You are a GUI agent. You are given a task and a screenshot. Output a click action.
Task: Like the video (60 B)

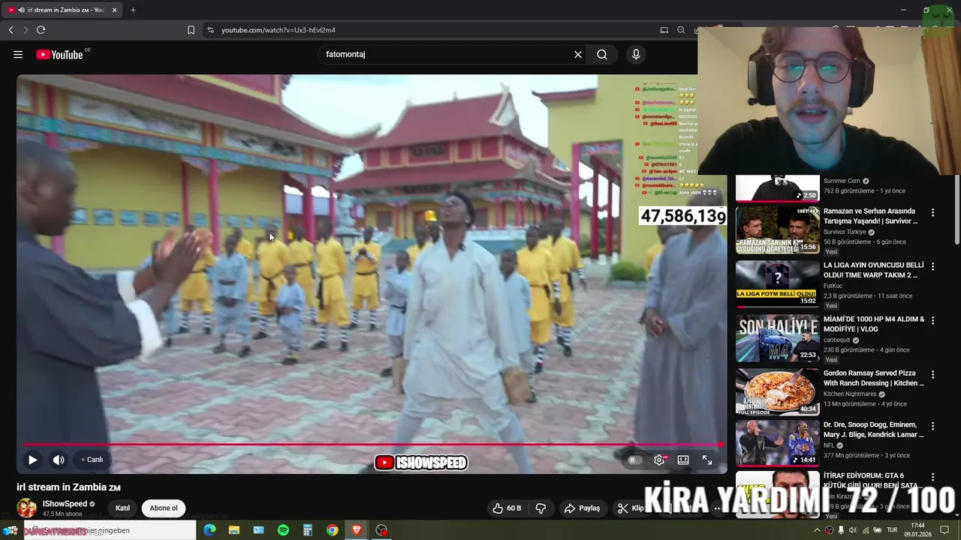click(x=507, y=508)
